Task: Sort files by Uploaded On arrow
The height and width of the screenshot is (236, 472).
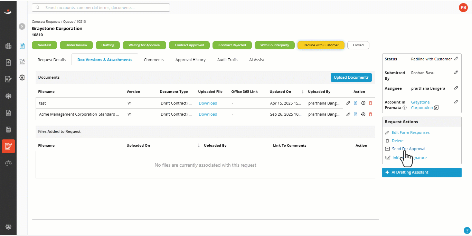Action: 199,145
